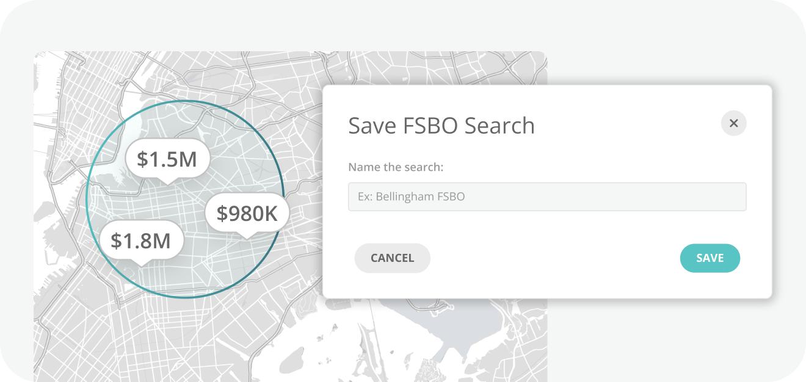Viewport: 806px width, 382px height.
Task: Select the $1.5M price marker
Action: pos(167,159)
